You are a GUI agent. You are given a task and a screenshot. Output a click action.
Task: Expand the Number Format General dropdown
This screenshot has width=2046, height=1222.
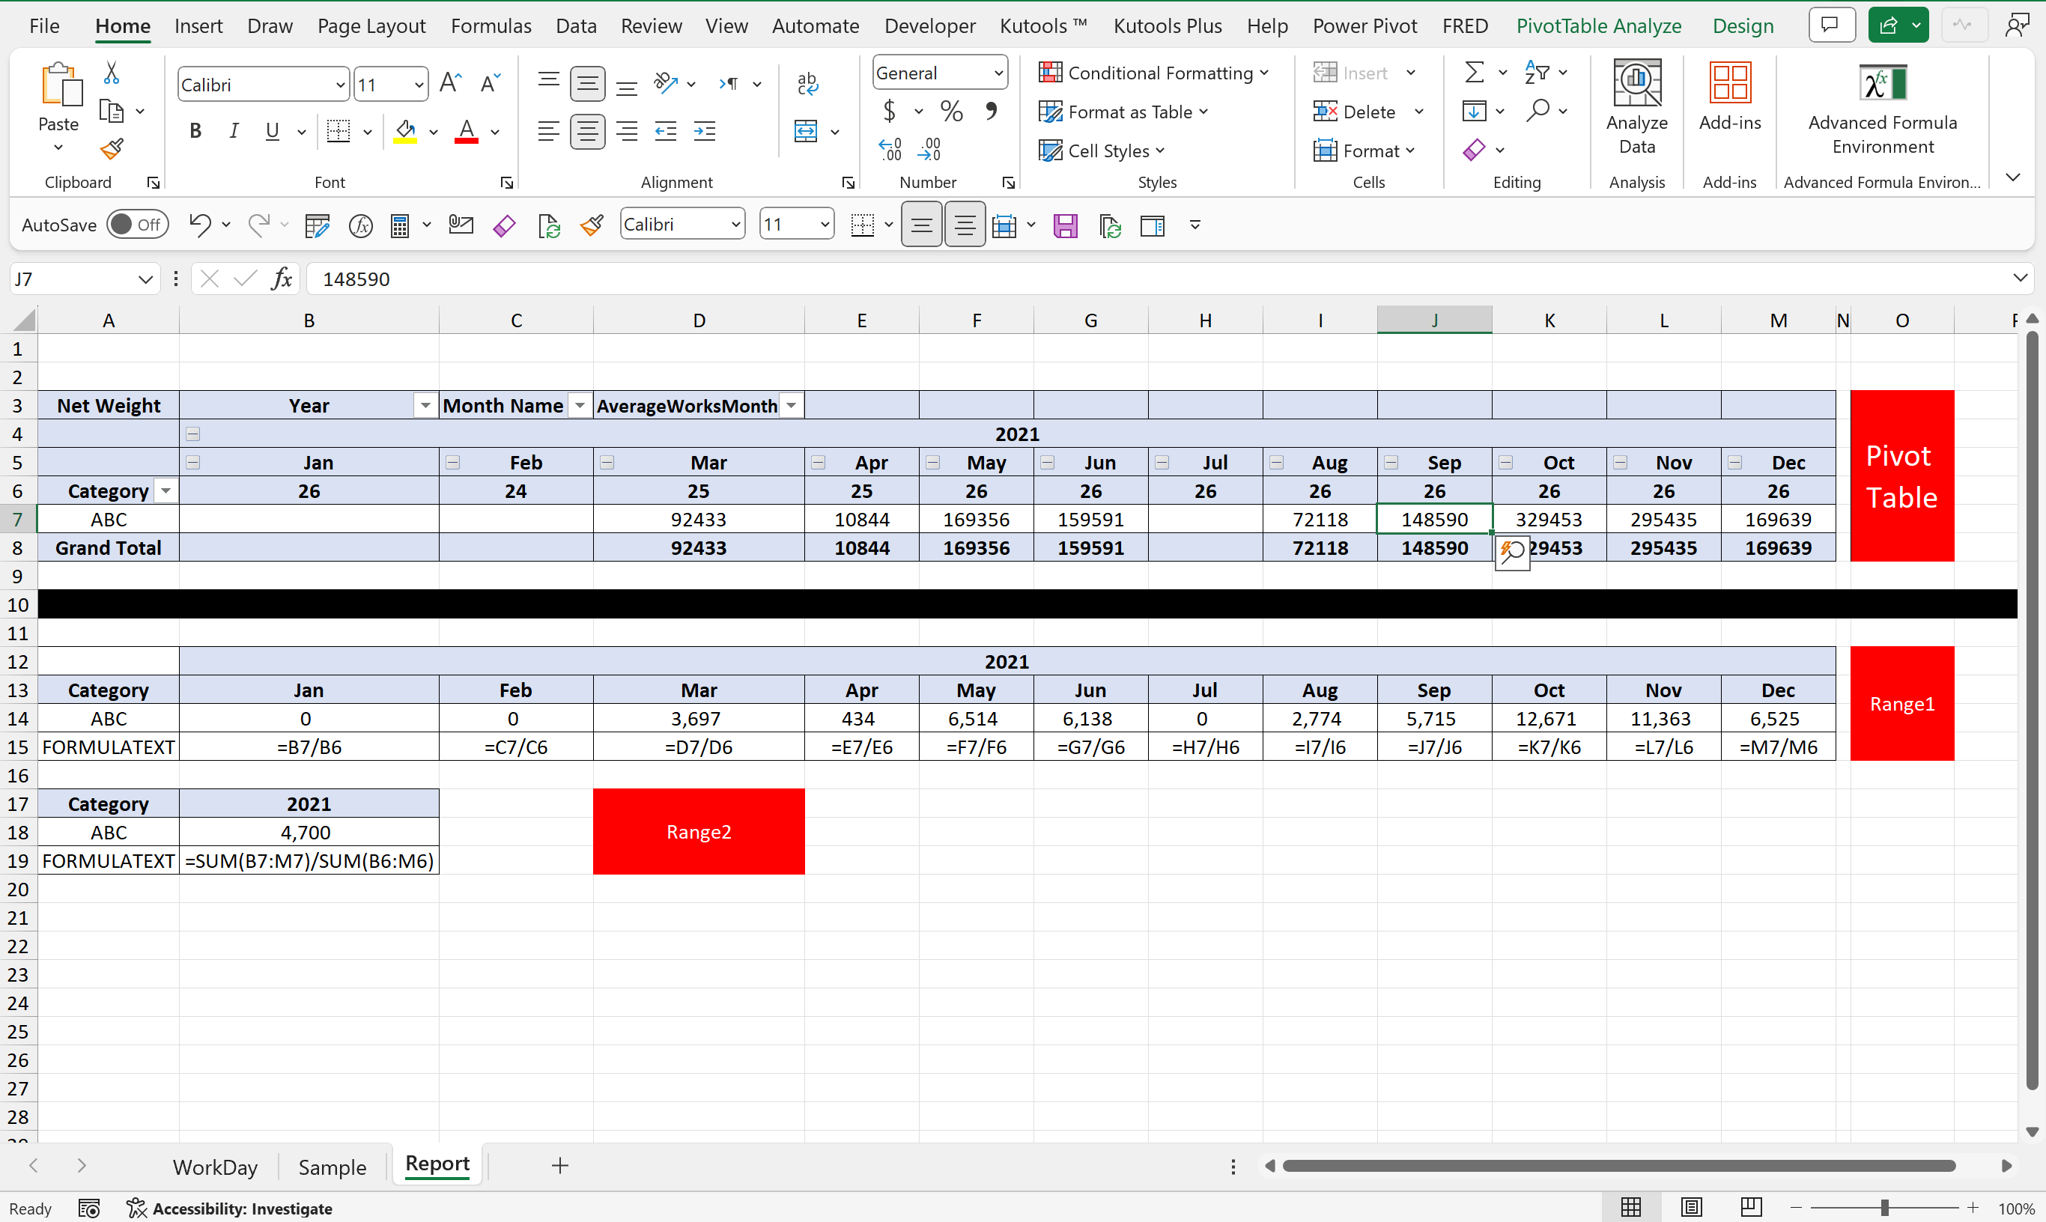(x=998, y=73)
